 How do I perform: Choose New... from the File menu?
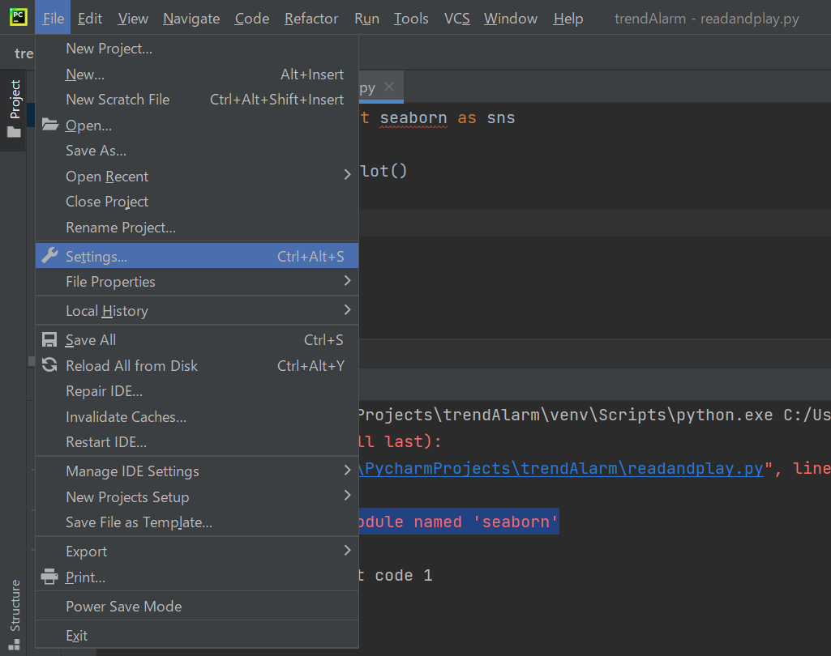[x=197, y=75]
